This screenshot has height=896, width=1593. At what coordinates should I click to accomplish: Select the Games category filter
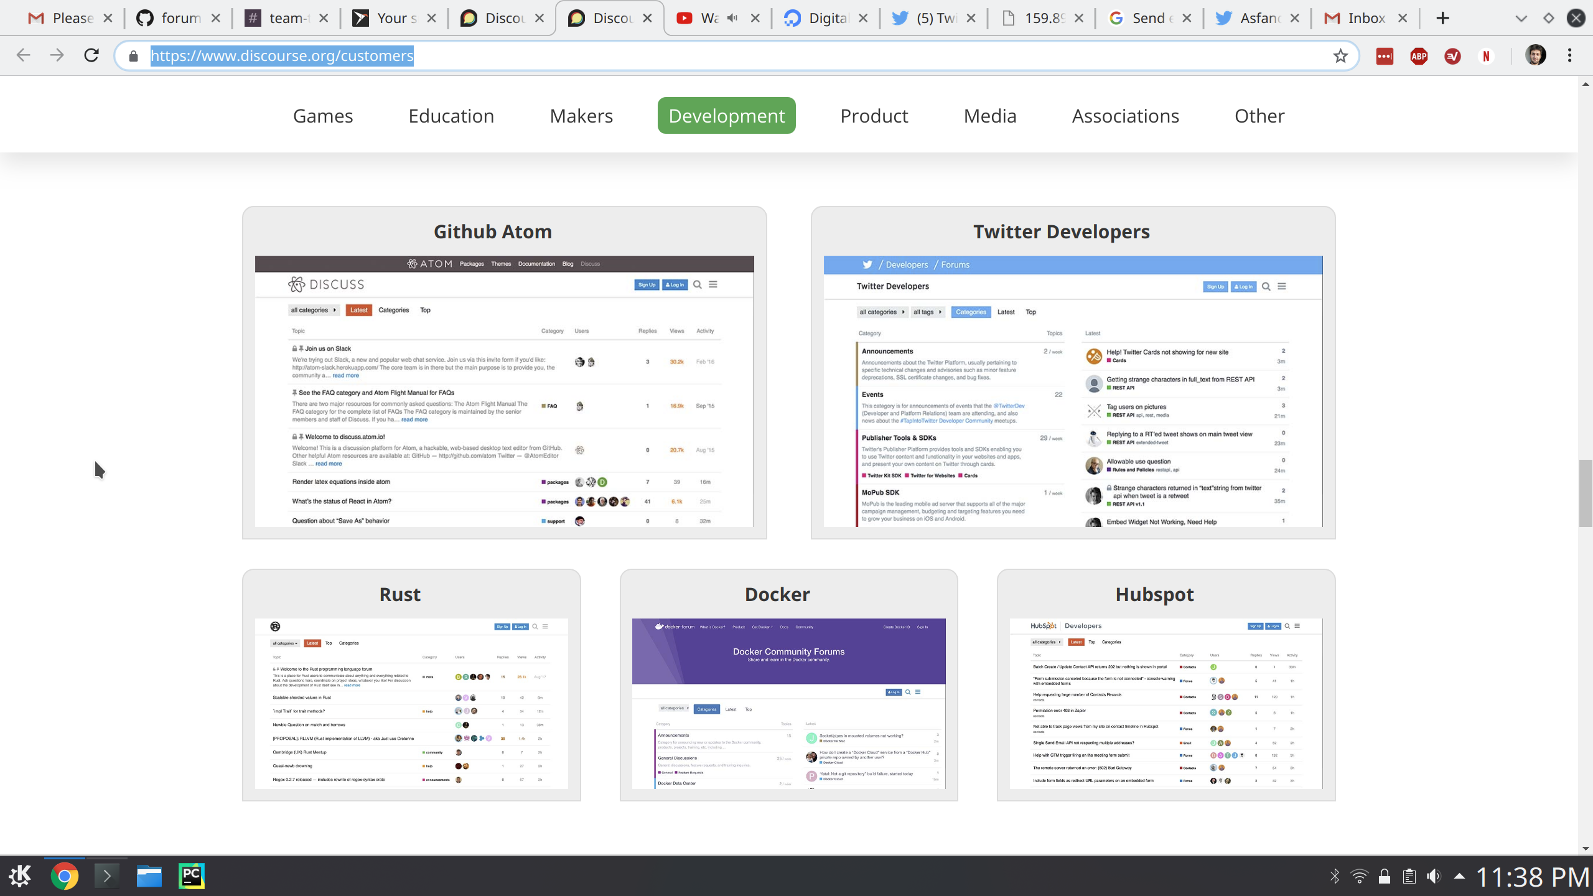323,116
